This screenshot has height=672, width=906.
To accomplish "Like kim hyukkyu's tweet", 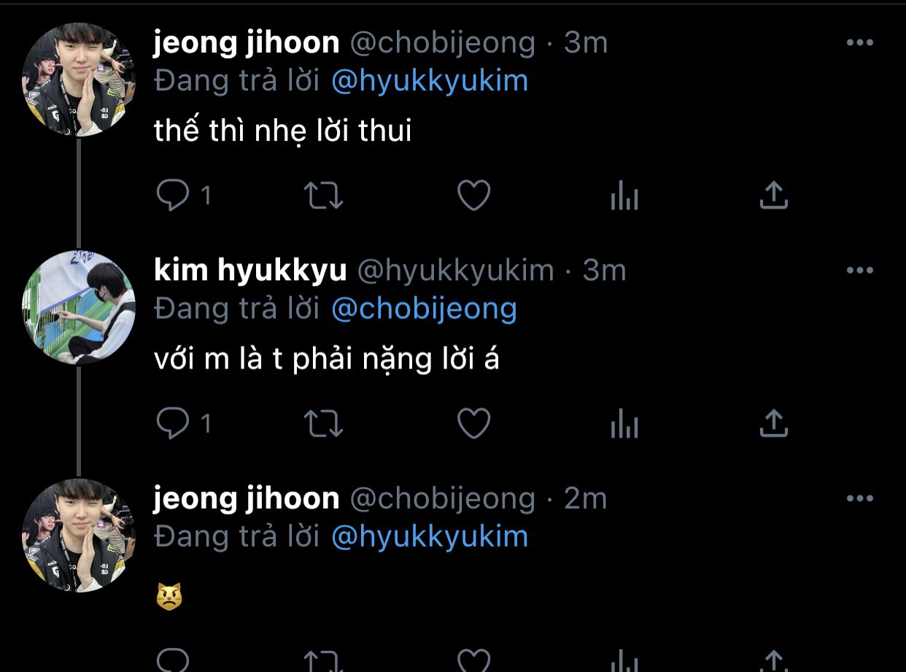I will pyautogui.click(x=474, y=422).
